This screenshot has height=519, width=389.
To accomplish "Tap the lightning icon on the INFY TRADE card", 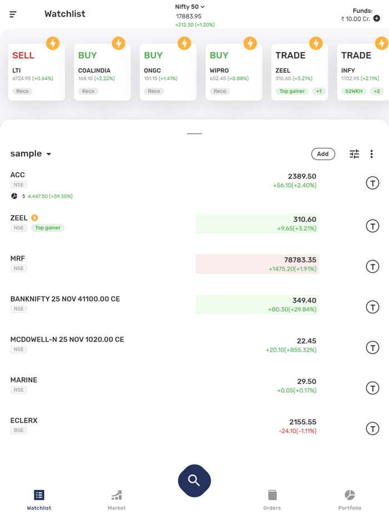I will [382, 43].
